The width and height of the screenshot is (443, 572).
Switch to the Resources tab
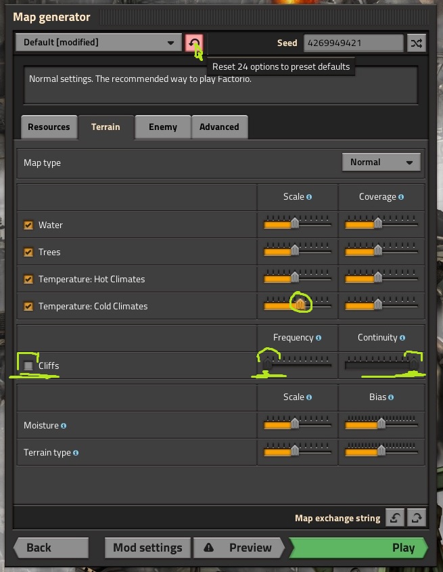point(49,127)
